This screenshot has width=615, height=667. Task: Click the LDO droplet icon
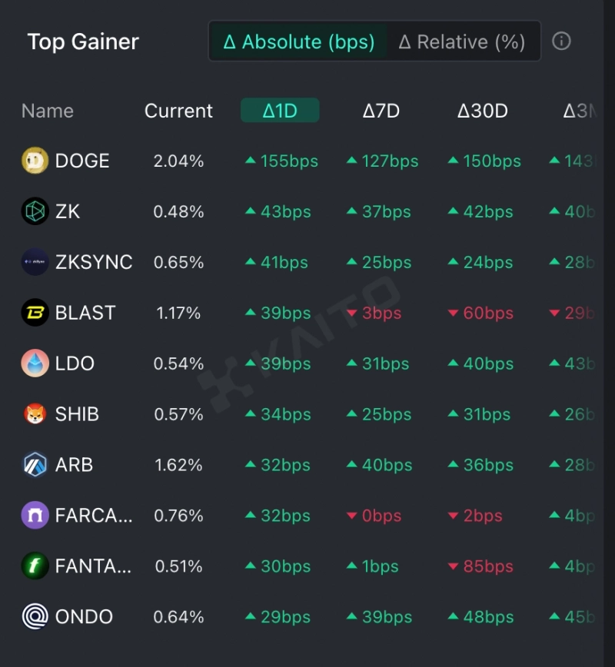pos(35,363)
